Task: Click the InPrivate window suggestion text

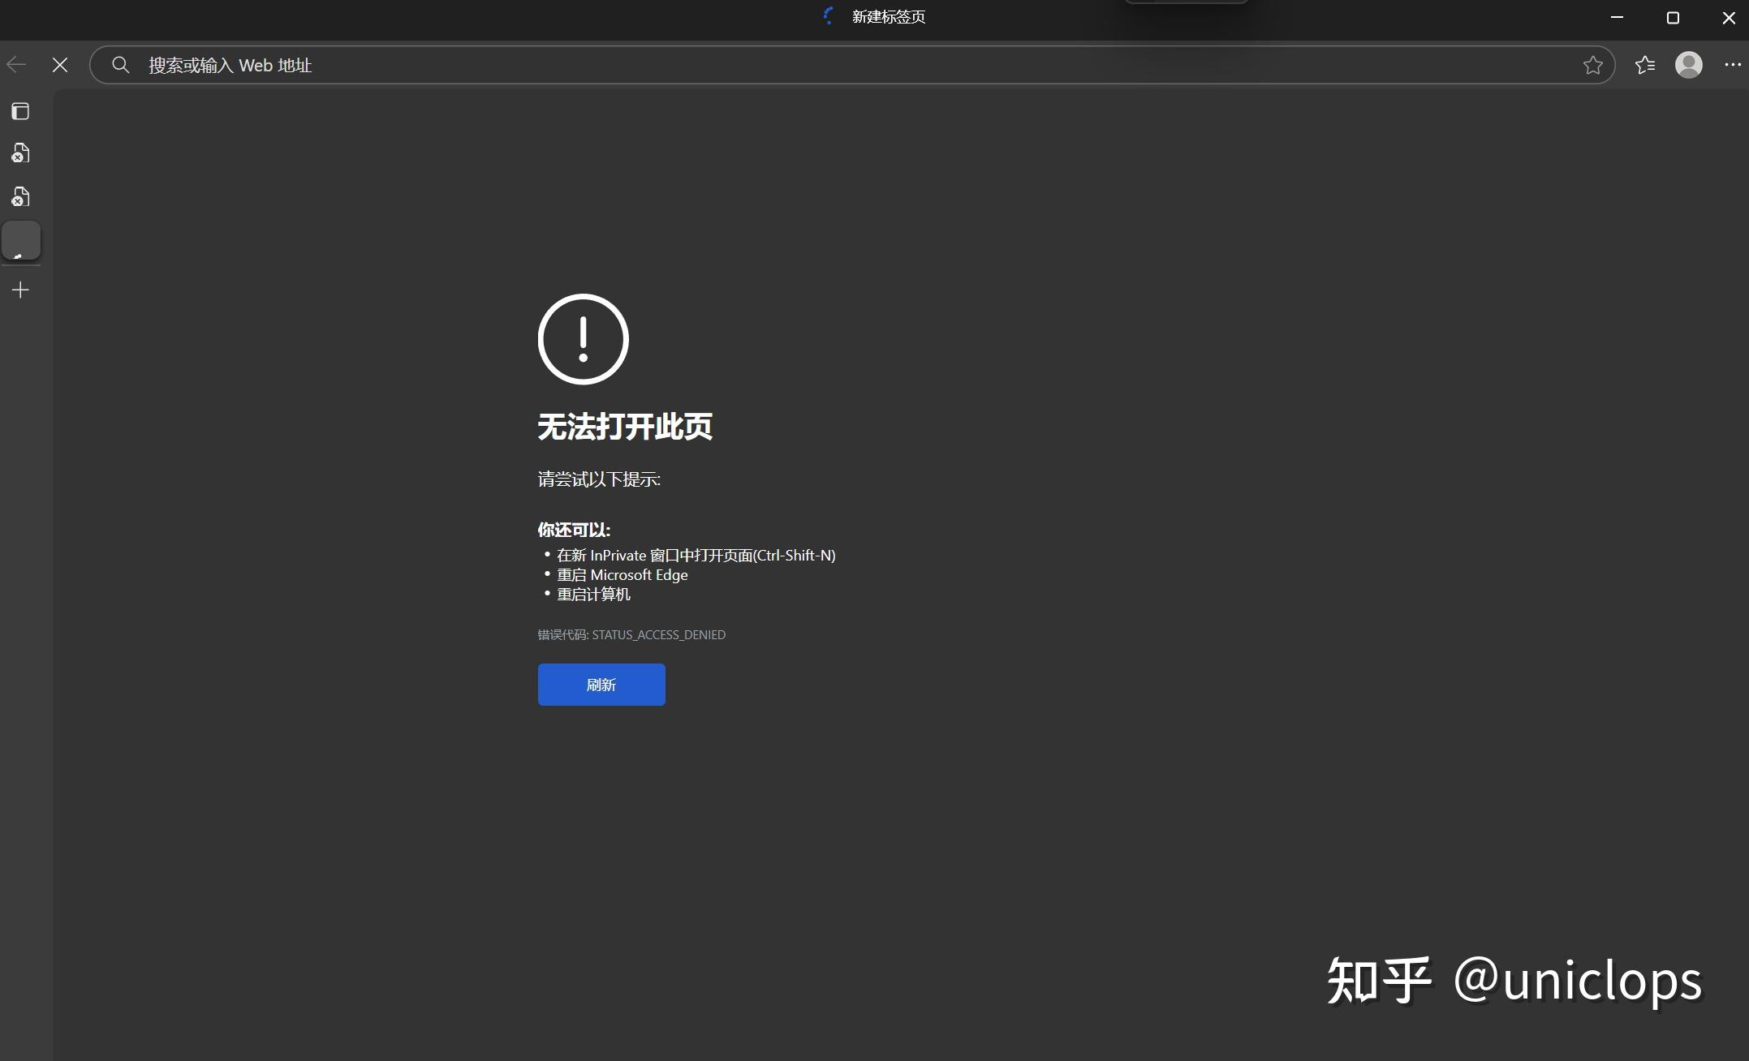Action: [696, 555]
